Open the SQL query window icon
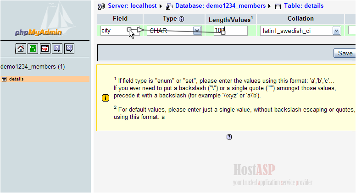Image resolution: width=356 pixels, height=193 pixels. click(45, 48)
